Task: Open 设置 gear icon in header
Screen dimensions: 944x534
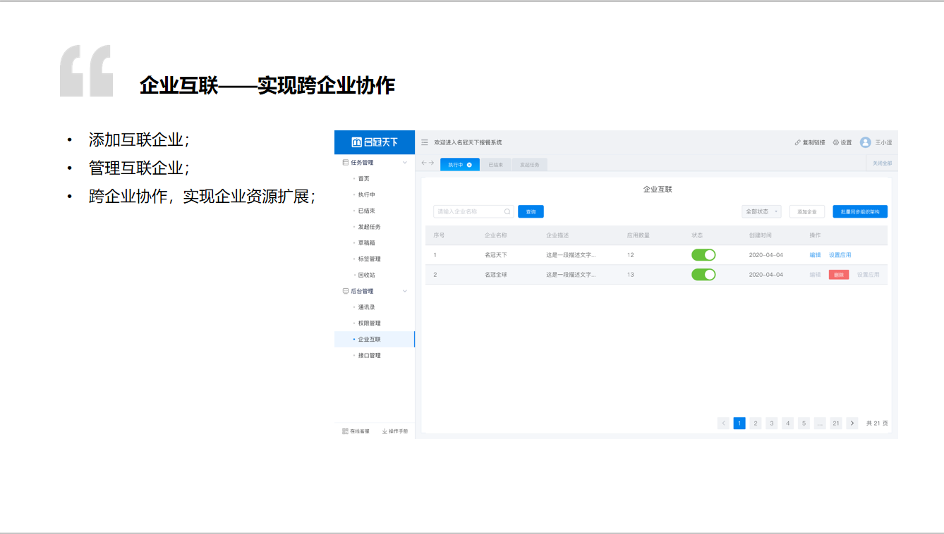Action: (x=836, y=142)
